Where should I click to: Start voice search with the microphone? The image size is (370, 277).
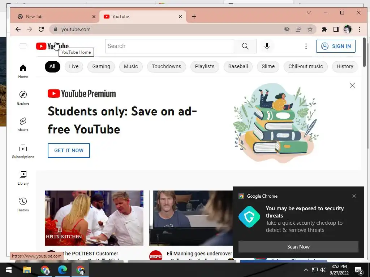coord(267,46)
